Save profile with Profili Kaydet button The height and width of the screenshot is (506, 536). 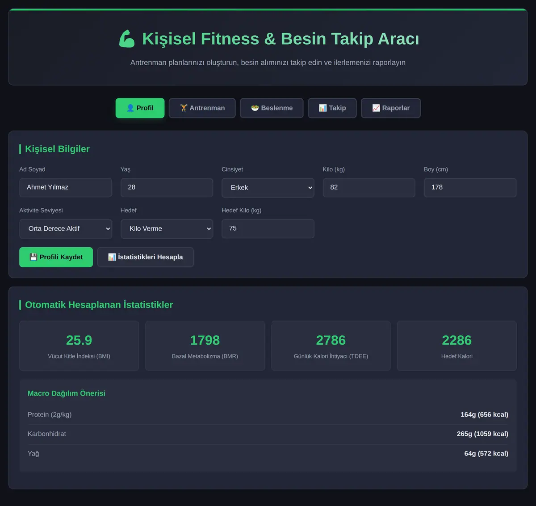pos(56,257)
